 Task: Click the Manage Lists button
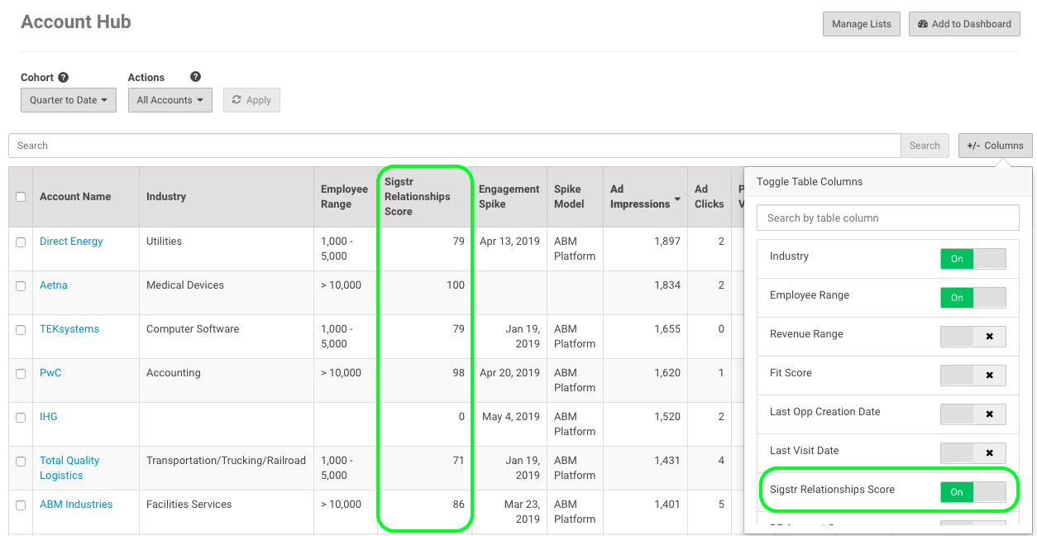point(862,24)
